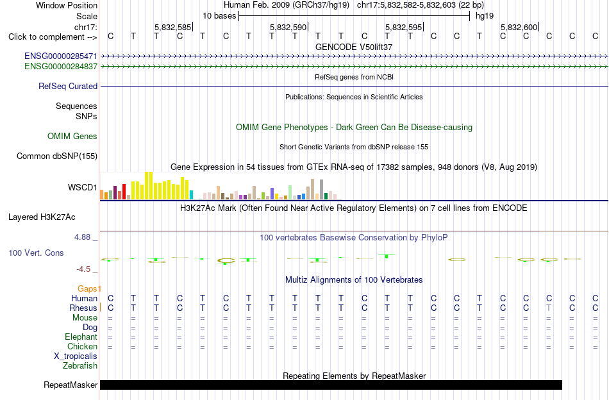609x400 pixels.
Task: Click the Scale label
Action: pos(87,16)
